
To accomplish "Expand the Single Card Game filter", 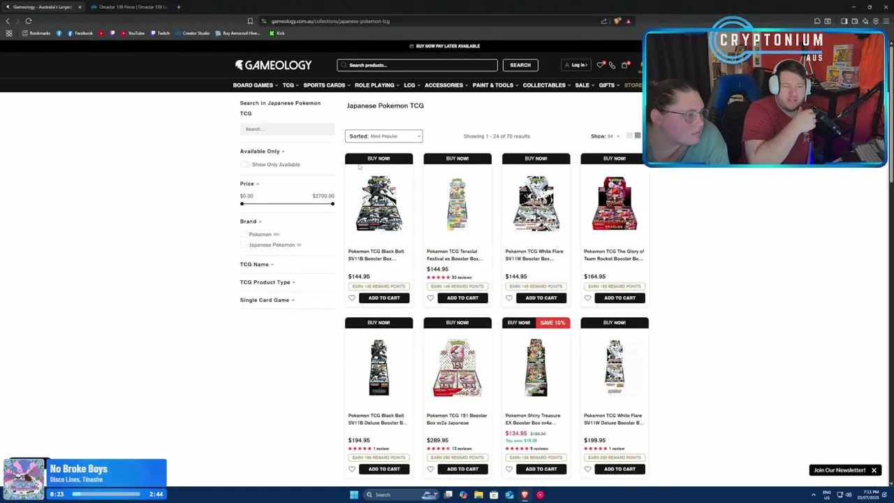I will click(268, 300).
